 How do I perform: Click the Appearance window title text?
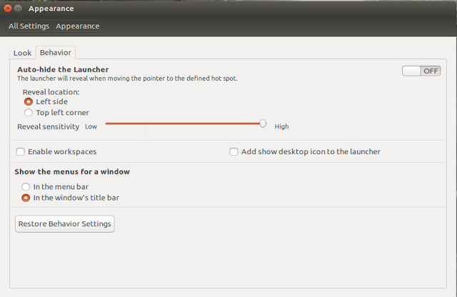(x=50, y=9)
